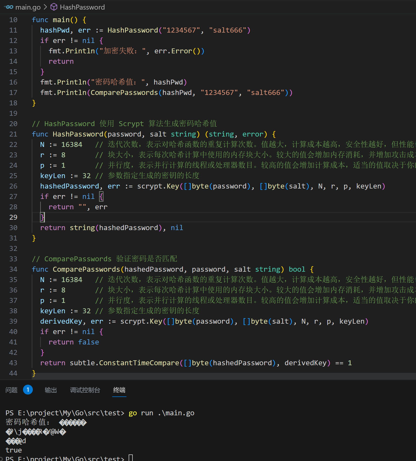Click line number 44 in the gutter

pyautogui.click(x=13, y=373)
